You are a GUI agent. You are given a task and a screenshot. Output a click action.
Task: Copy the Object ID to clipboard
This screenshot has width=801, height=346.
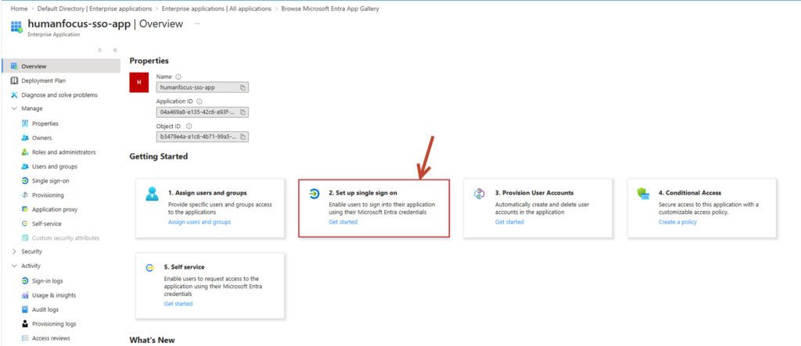coord(243,137)
